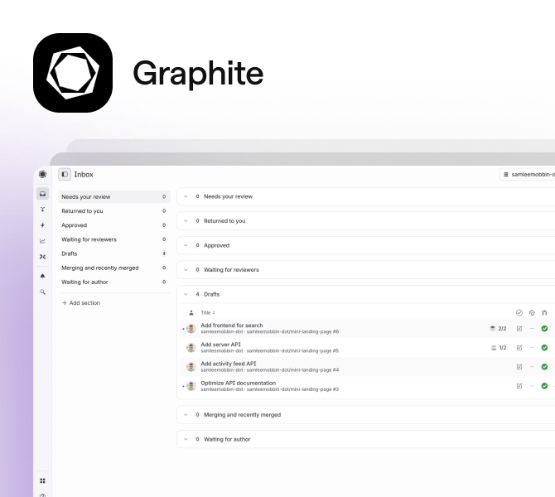Click avatar on Add frontend for search row
Image resolution: width=555 pixels, height=497 pixels.
point(191,329)
